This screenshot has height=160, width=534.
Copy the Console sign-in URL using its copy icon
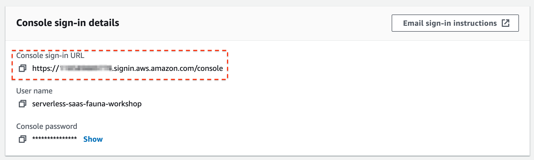click(x=23, y=68)
